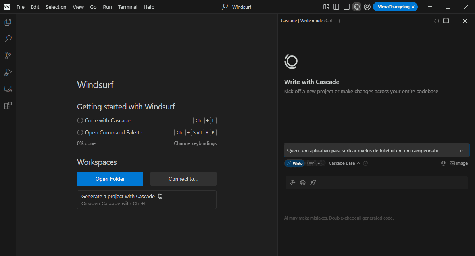Screen dimensions: 475x256
Task: Open the Go menu
Action: tap(93, 7)
